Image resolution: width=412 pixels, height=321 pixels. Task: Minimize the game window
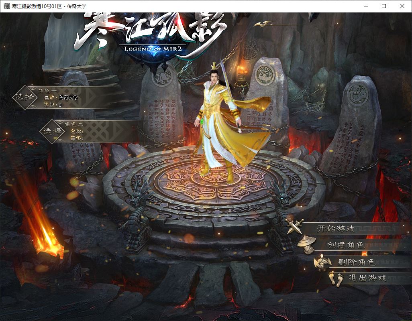pos(366,6)
